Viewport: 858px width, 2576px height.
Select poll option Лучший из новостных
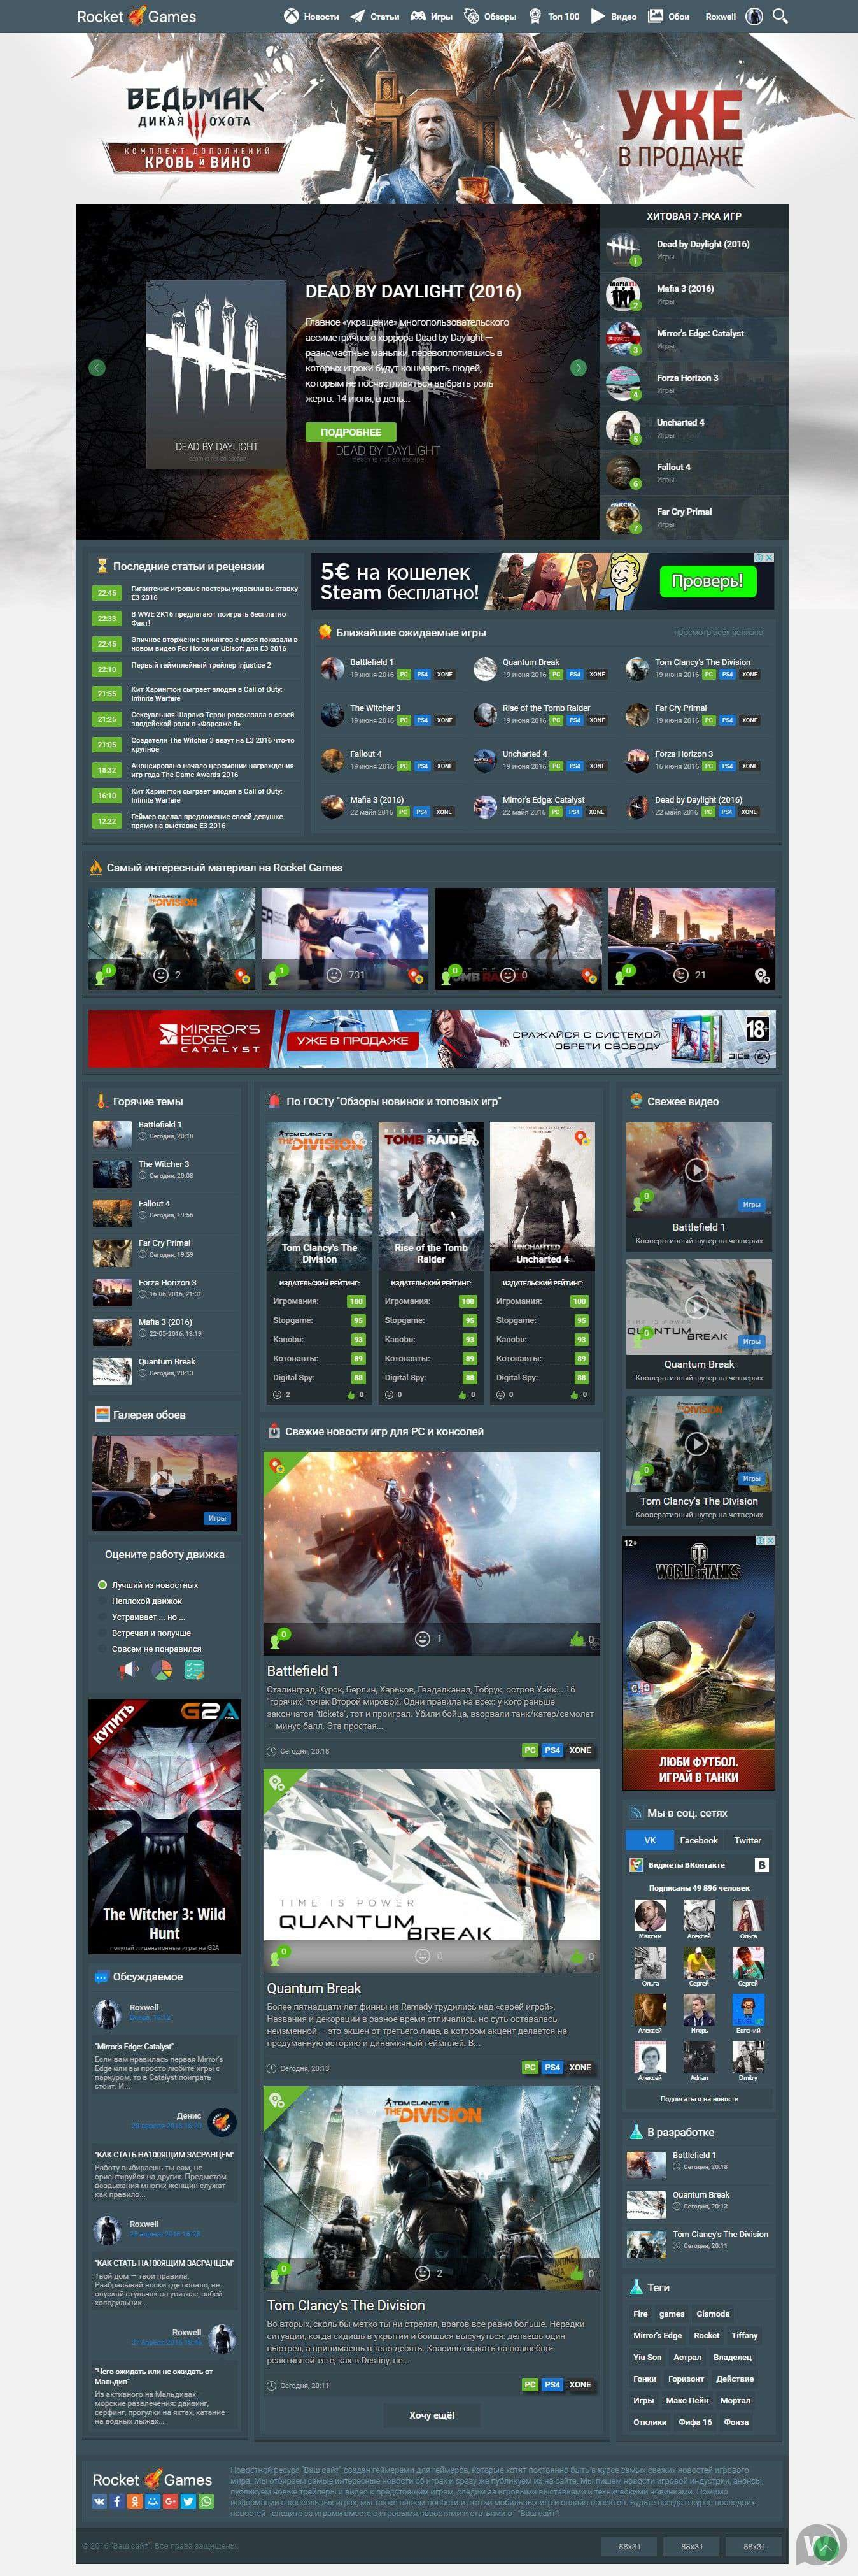(102, 1585)
